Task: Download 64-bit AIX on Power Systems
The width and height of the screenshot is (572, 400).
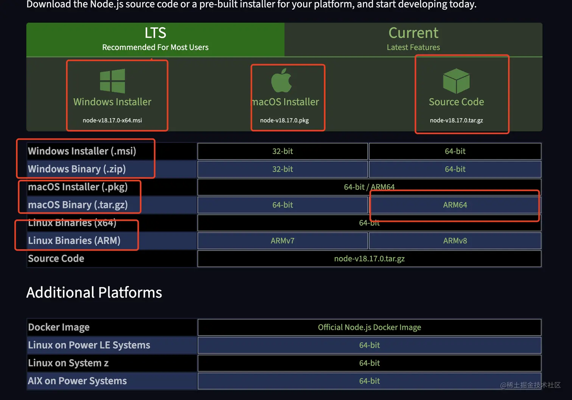Action: pos(369,381)
